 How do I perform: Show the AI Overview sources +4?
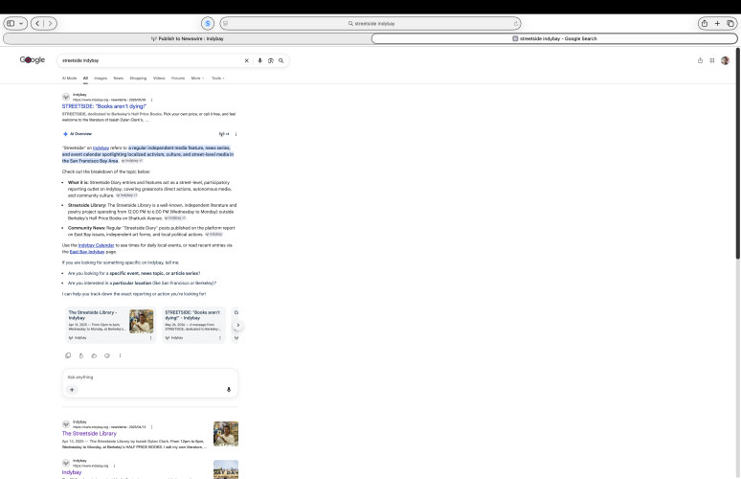[x=224, y=134]
